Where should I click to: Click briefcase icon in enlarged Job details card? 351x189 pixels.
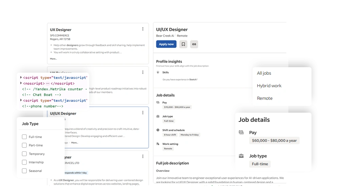tap(241, 156)
